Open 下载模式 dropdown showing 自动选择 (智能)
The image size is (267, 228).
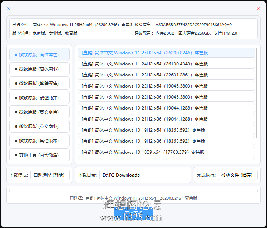click(50, 175)
